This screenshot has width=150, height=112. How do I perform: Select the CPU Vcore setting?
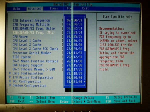click(20, 37)
